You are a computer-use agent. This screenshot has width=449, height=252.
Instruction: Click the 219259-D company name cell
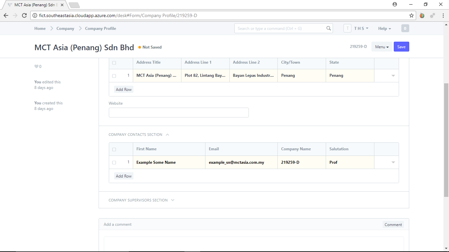point(302,162)
